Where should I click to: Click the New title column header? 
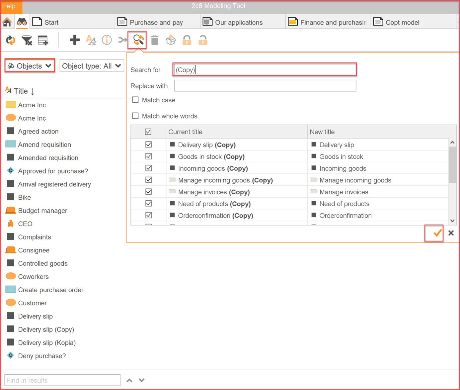pyautogui.click(x=382, y=132)
